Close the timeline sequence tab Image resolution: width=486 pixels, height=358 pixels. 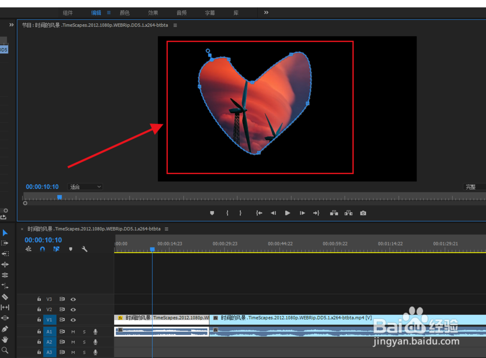(x=22, y=229)
